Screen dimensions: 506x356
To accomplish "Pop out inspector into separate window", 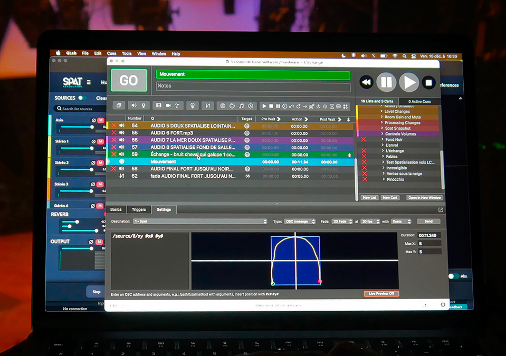I will (441, 210).
